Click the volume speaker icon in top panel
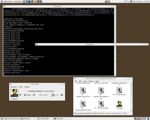 point(131,1)
